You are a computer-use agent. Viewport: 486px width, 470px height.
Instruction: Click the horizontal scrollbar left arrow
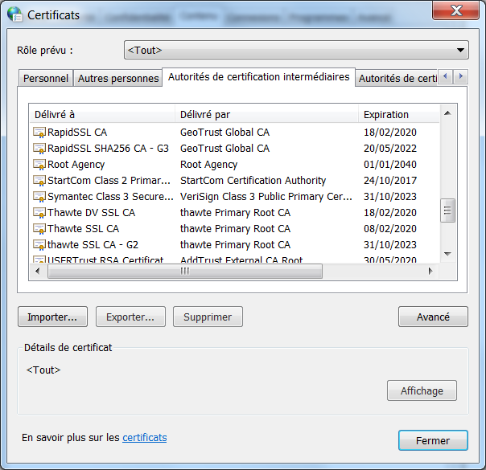click(38, 272)
